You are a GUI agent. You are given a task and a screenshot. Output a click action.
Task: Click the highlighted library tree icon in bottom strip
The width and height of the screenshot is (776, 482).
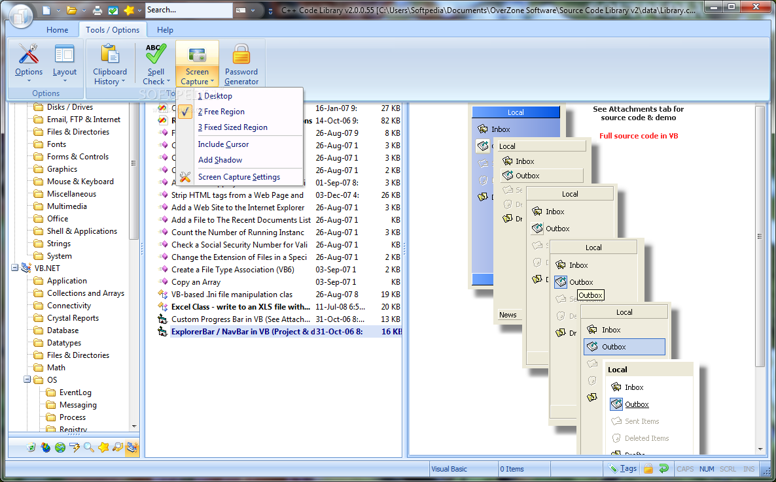tap(132, 447)
